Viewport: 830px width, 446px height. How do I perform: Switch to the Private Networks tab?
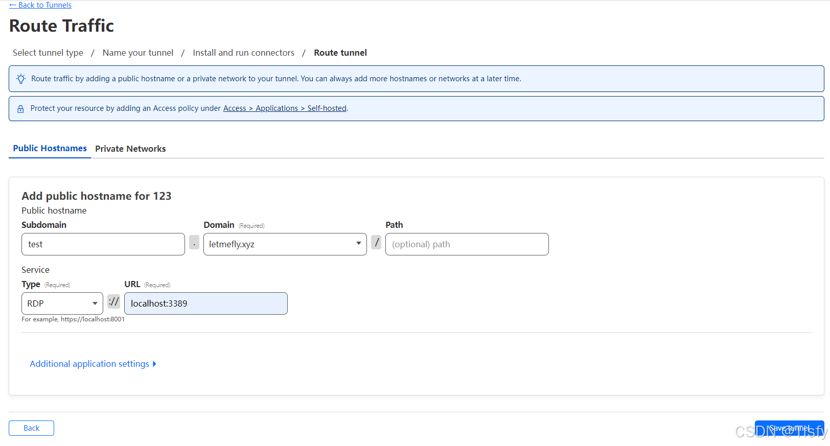point(130,149)
